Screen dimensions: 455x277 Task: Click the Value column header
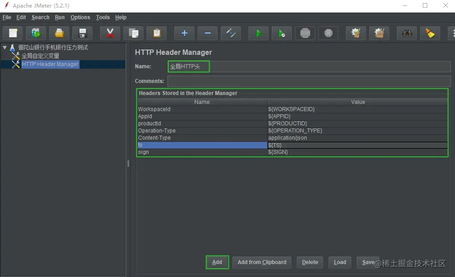(358, 102)
